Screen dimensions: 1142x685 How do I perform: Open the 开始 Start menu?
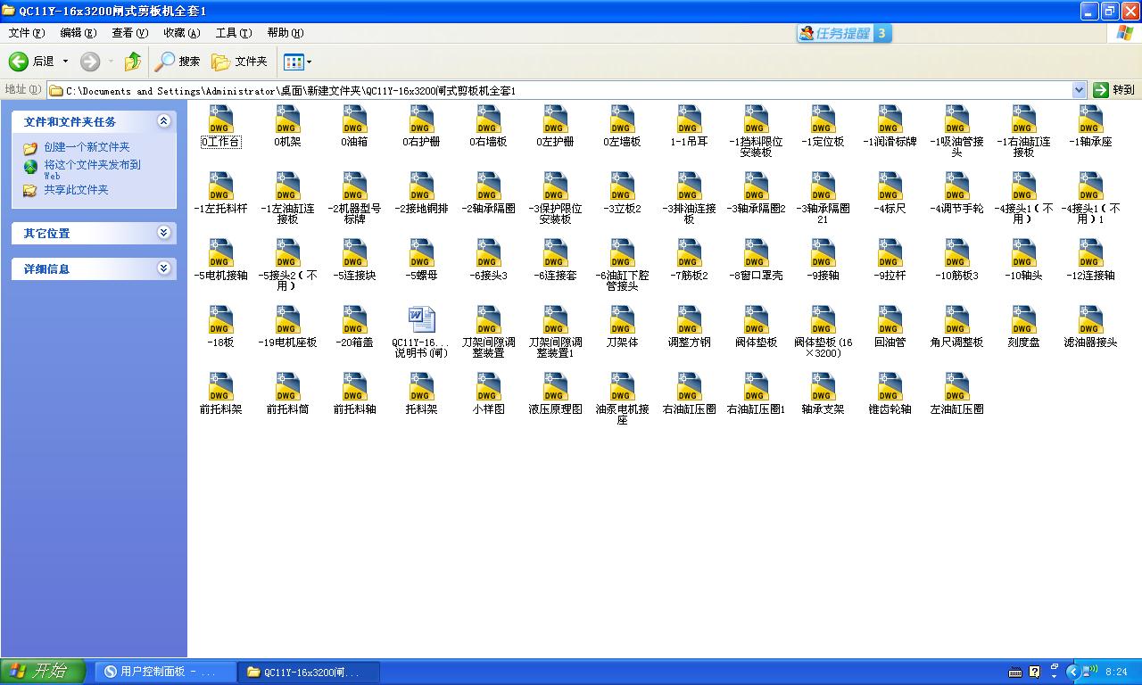click(43, 672)
